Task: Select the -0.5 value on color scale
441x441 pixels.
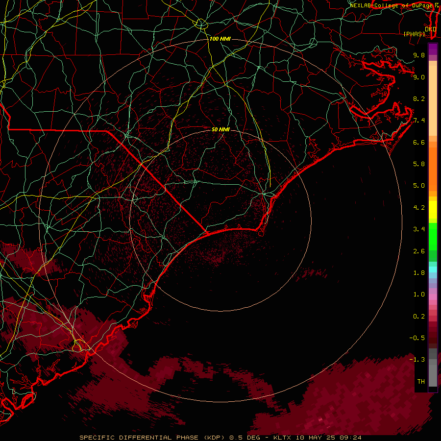Action: click(x=417, y=338)
